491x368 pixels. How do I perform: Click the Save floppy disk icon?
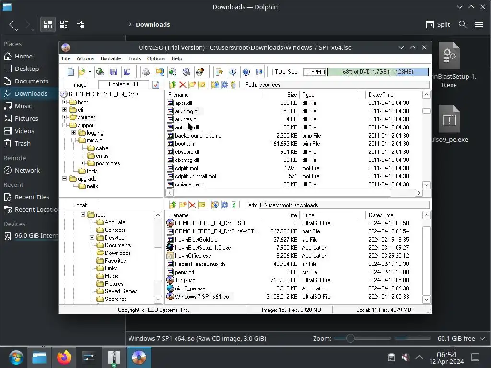(x=114, y=72)
